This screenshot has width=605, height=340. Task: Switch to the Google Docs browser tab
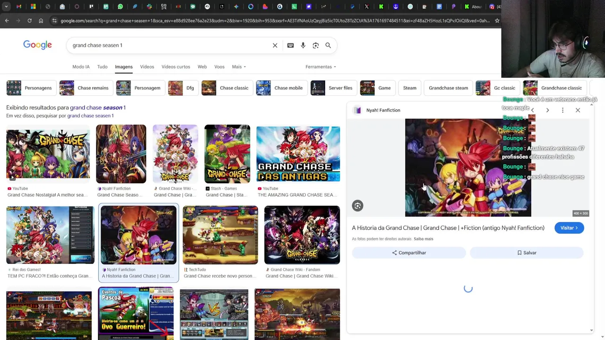(x=439, y=7)
